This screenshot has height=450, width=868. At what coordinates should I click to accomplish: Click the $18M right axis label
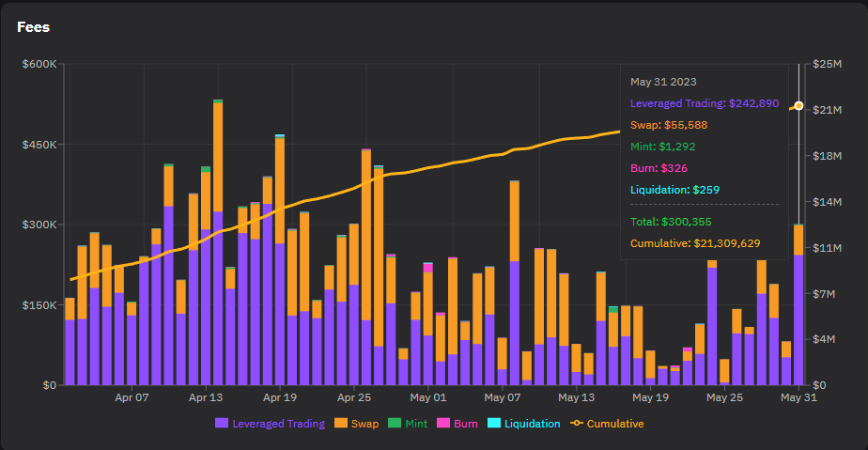pos(827,156)
